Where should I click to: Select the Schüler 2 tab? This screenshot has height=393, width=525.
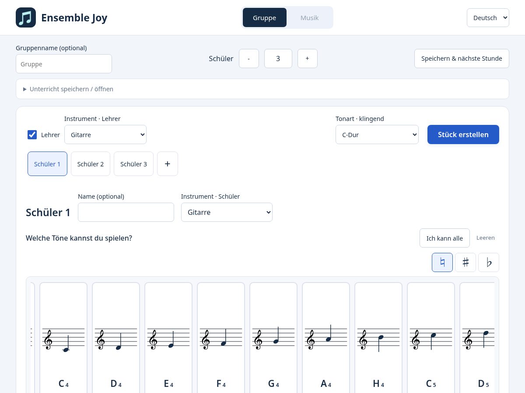click(x=91, y=164)
